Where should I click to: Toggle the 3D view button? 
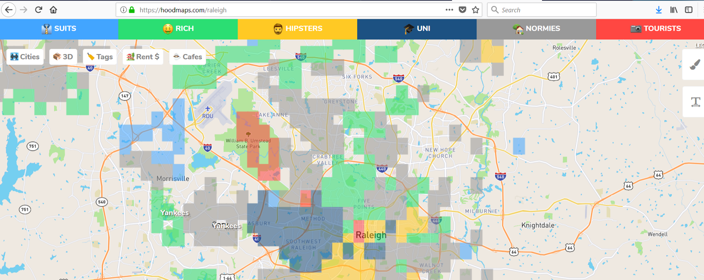63,57
